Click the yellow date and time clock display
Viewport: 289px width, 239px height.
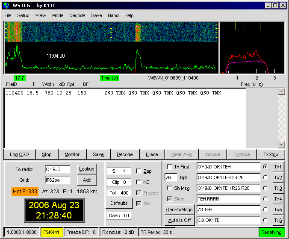(54, 210)
